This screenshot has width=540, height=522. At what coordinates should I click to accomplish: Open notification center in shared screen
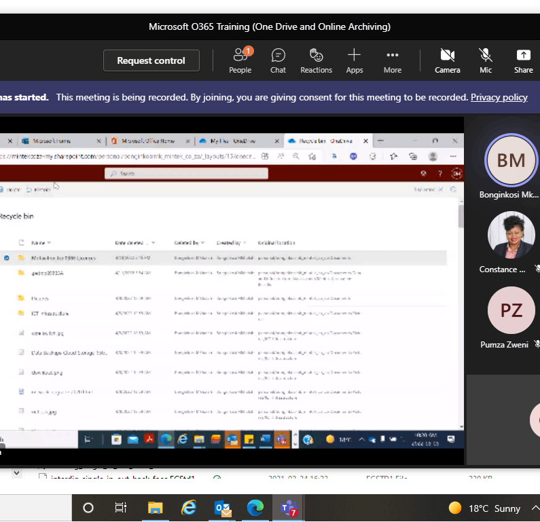tap(451, 439)
